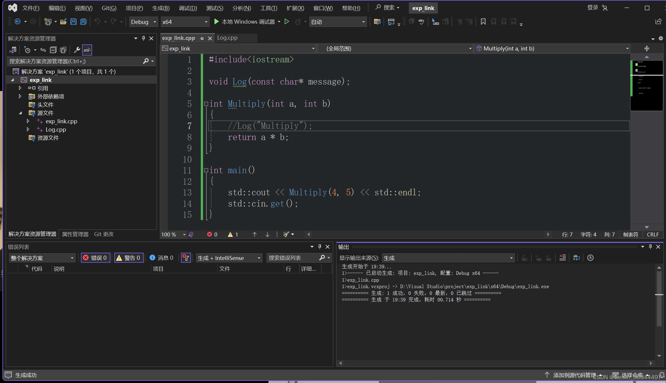Open the x64 platform dropdown
The width and height of the screenshot is (666, 383).
185,22
